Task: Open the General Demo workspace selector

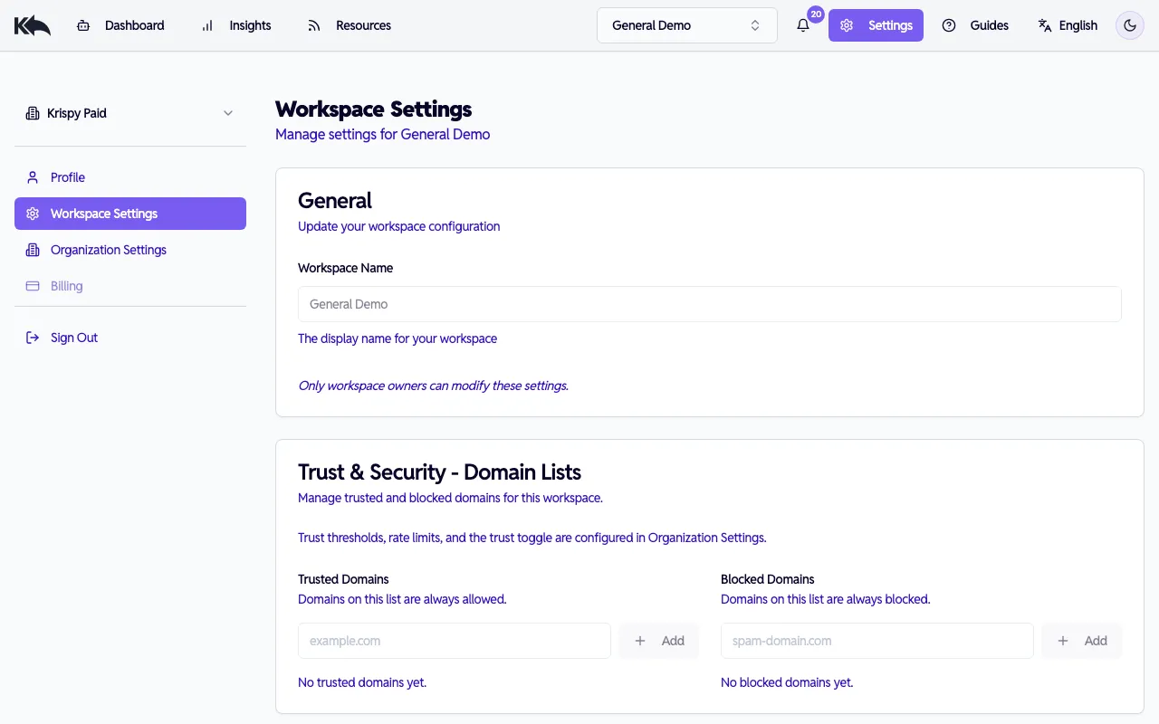Action: click(x=686, y=25)
